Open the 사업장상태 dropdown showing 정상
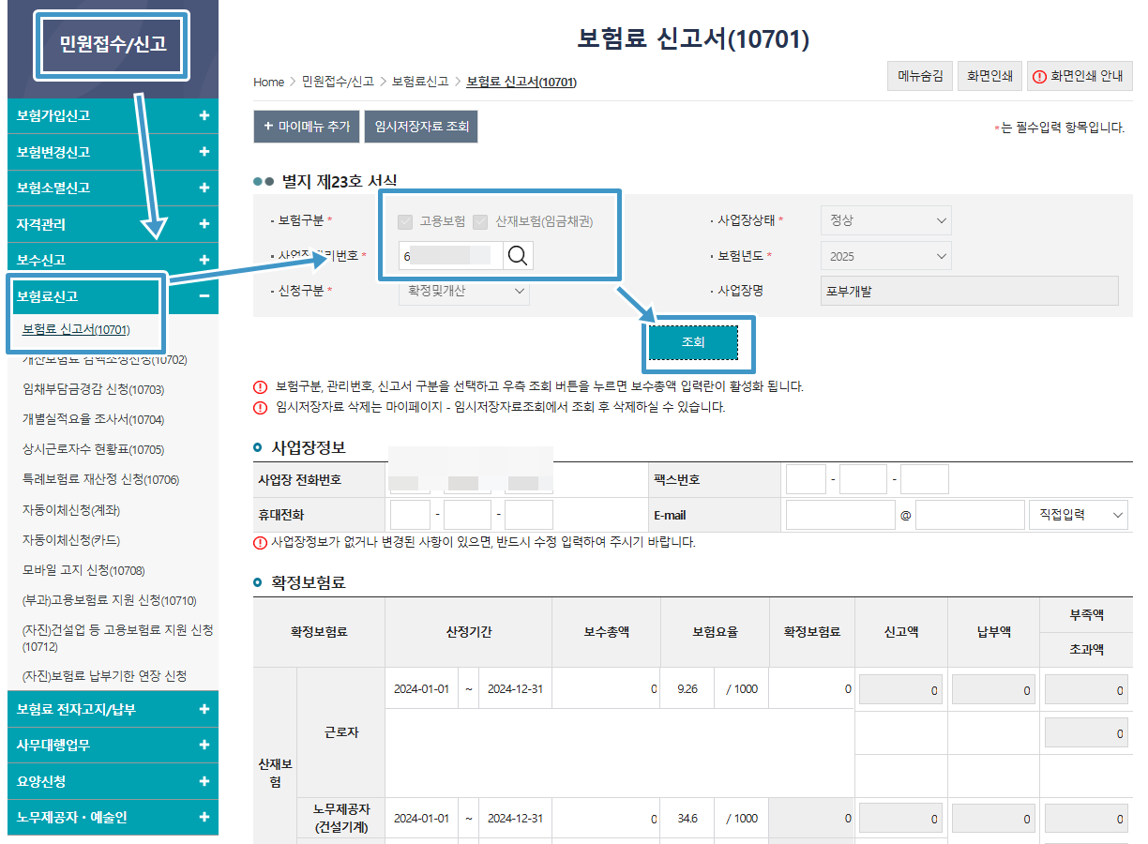This screenshot has height=844, width=1148. click(886, 220)
